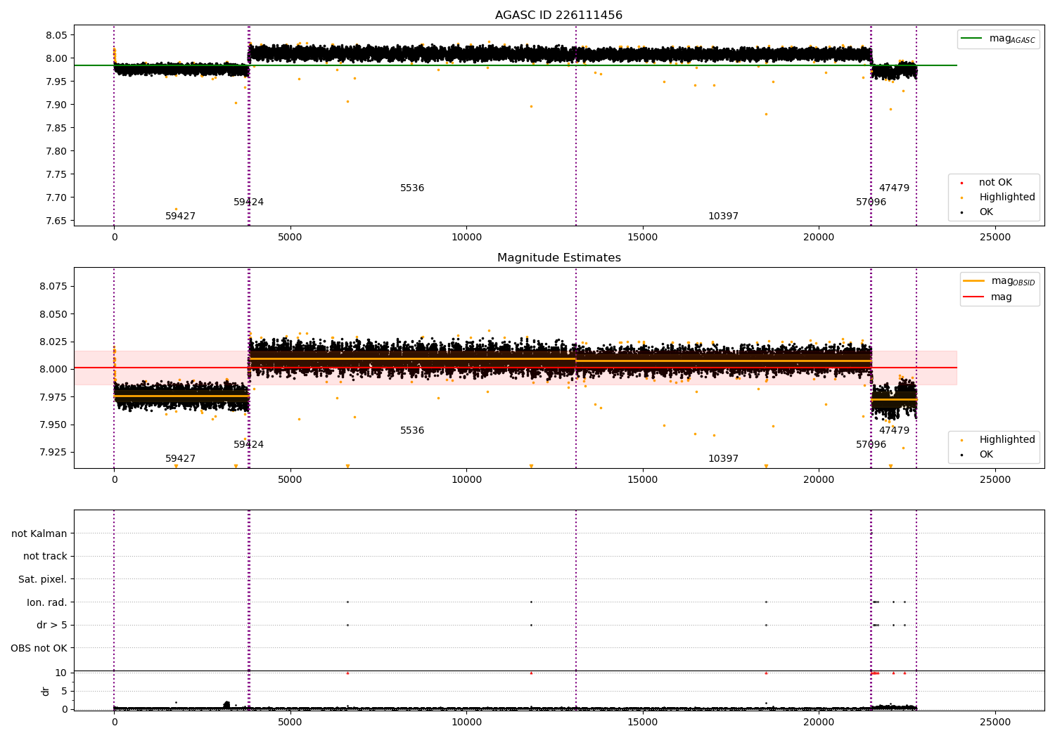Viewport: 1055px width, 738px height.
Task: Click OBSID label 47479 in Magnitude Estimates plot
Action: tap(894, 431)
